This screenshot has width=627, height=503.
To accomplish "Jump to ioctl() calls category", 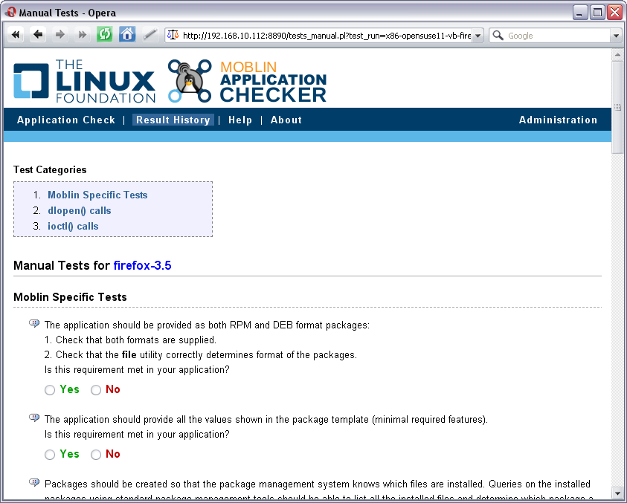I will pos(73,226).
